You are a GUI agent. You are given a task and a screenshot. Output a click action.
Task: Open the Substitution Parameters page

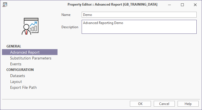(x=31, y=58)
